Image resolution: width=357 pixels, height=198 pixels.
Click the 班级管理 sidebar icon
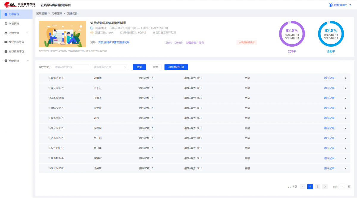(6, 14)
